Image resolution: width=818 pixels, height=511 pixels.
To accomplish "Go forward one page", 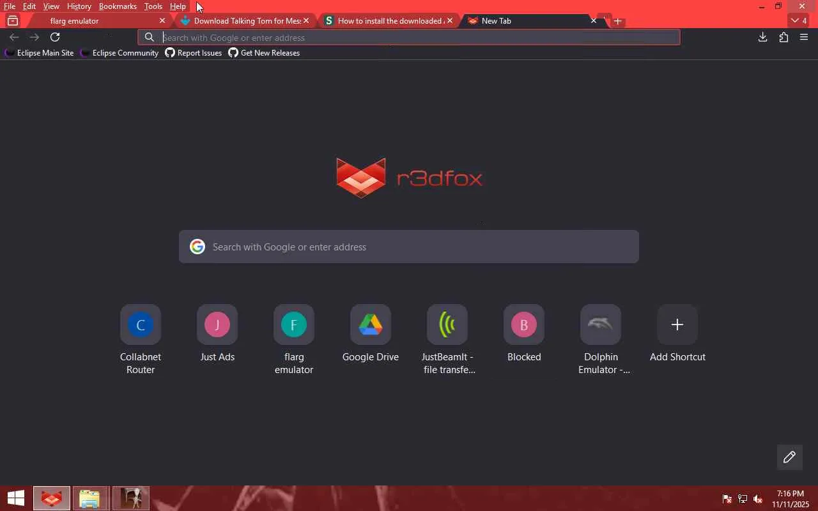I will pyautogui.click(x=35, y=37).
